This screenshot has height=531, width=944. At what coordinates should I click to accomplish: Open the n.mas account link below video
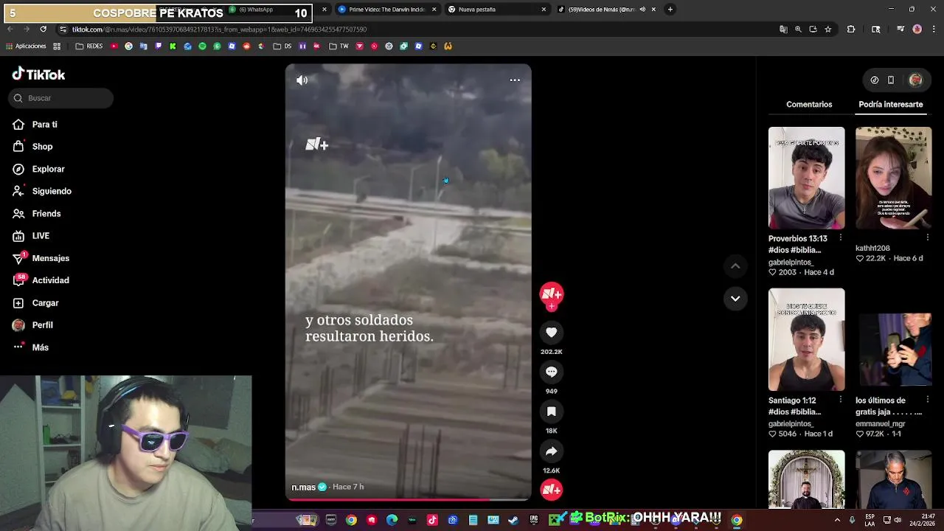click(303, 487)
